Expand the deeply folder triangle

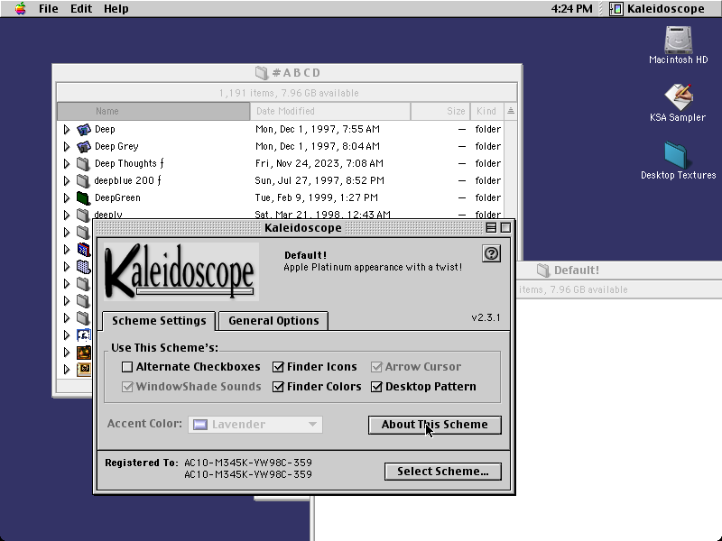67,215
